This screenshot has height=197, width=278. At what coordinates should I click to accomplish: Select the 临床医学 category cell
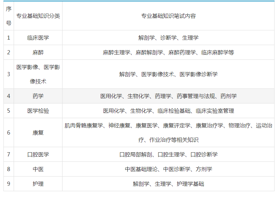tap(38, 38)
